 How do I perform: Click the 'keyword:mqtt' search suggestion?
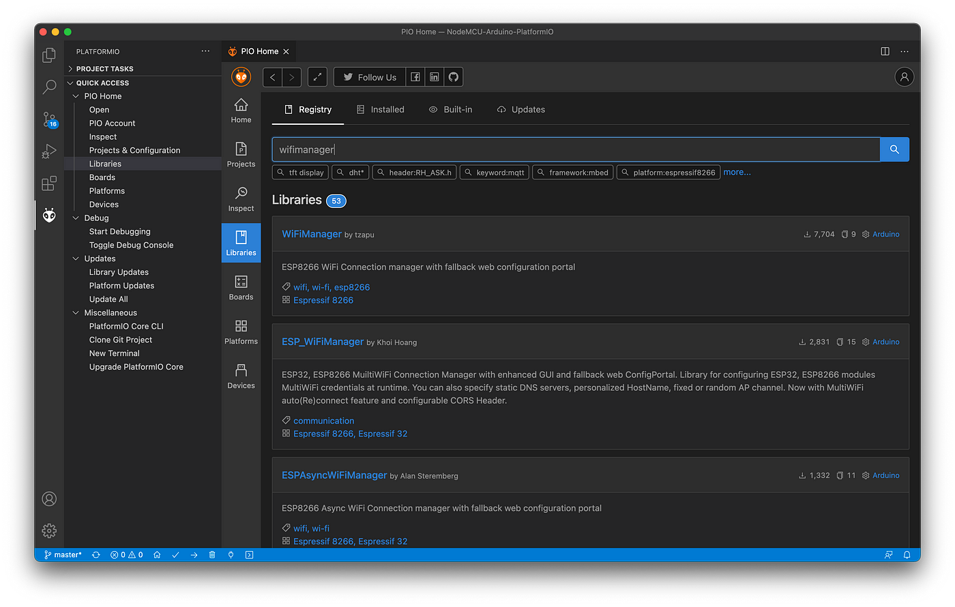[495, 173]
